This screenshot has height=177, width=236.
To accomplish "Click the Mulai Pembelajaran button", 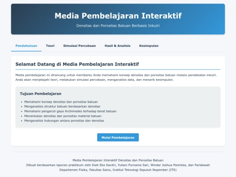I will coord(118,137).
